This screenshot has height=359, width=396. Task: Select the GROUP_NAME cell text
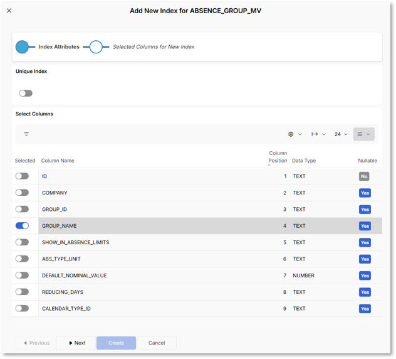click(x=60, y=226)
